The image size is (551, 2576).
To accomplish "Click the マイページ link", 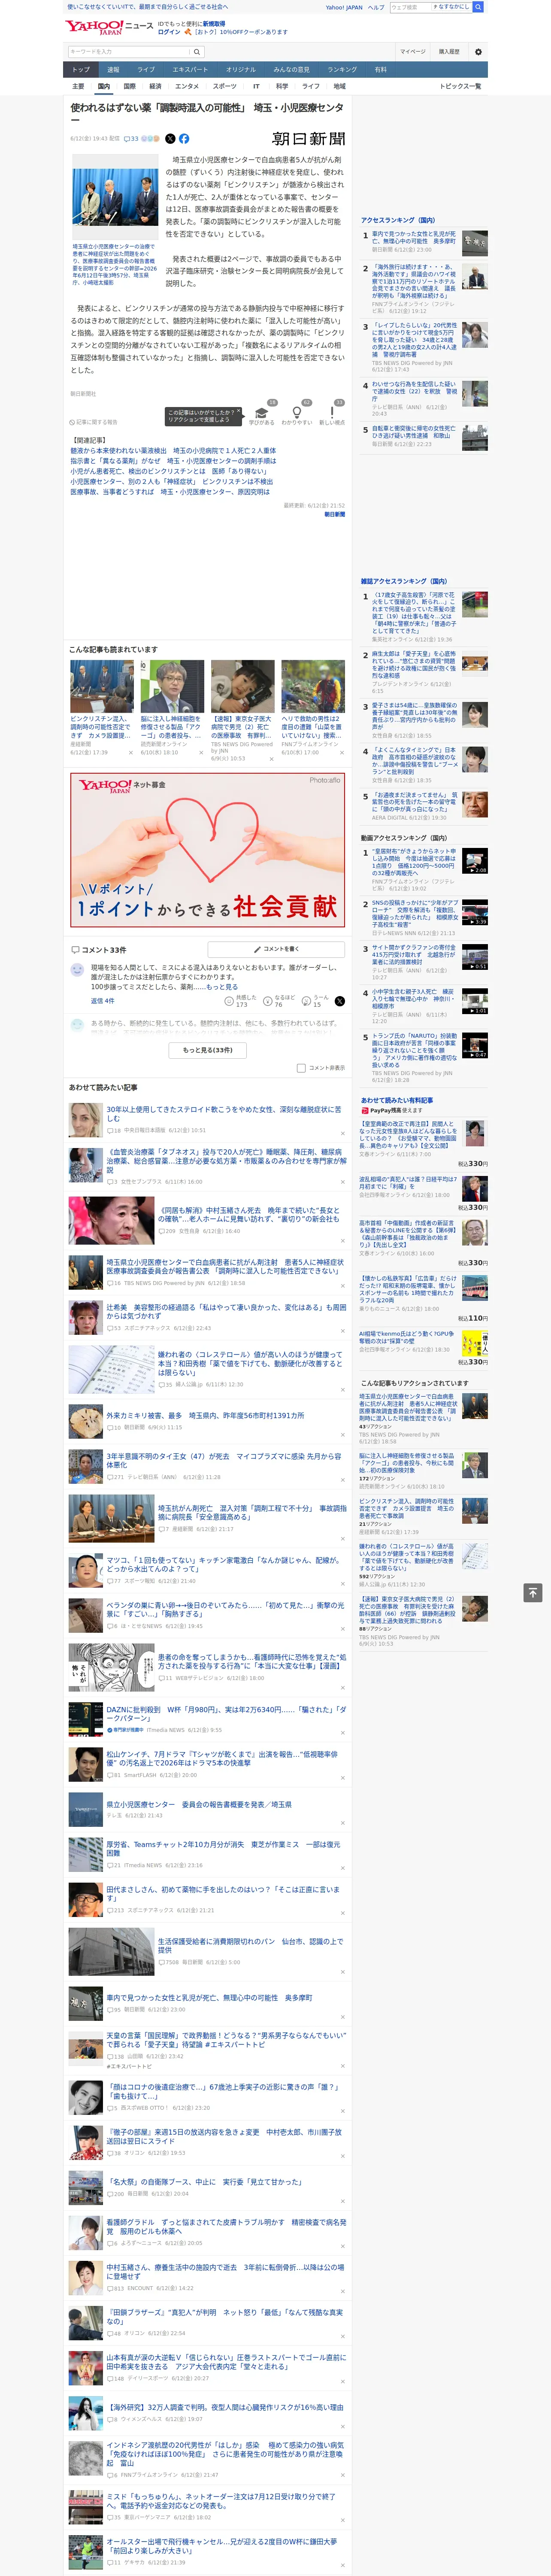I will pos(413,52).
